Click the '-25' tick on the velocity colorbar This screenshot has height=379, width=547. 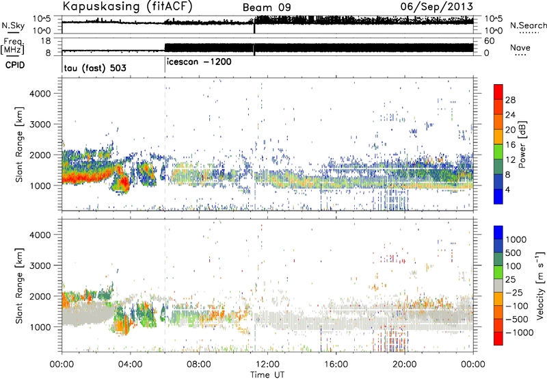click(514, 292)
